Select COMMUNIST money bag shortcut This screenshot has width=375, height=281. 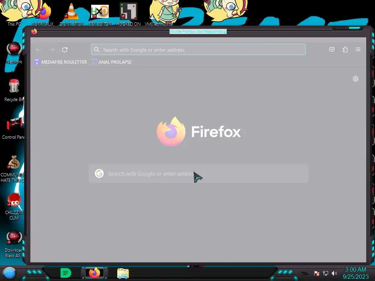[14, 169]
